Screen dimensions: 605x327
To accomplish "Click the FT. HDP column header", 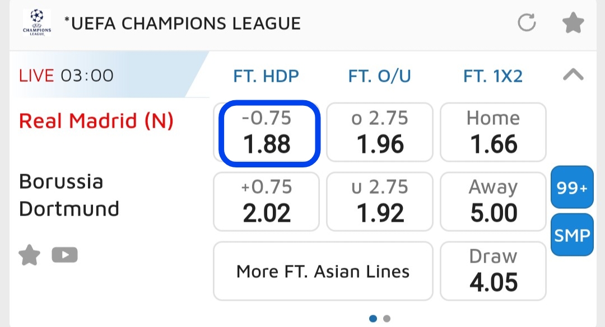I will coord(267,76).
